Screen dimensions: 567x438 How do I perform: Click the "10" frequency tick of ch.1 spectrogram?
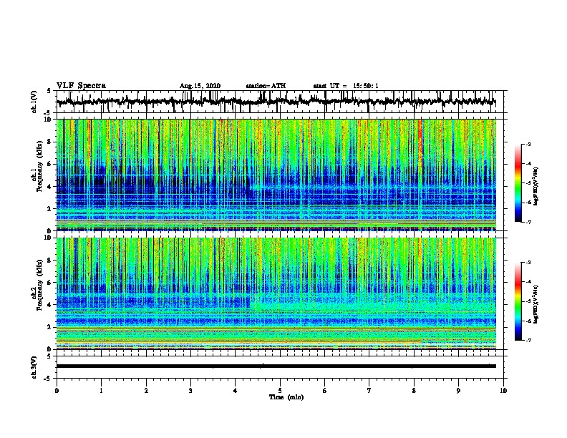point(48,120)
